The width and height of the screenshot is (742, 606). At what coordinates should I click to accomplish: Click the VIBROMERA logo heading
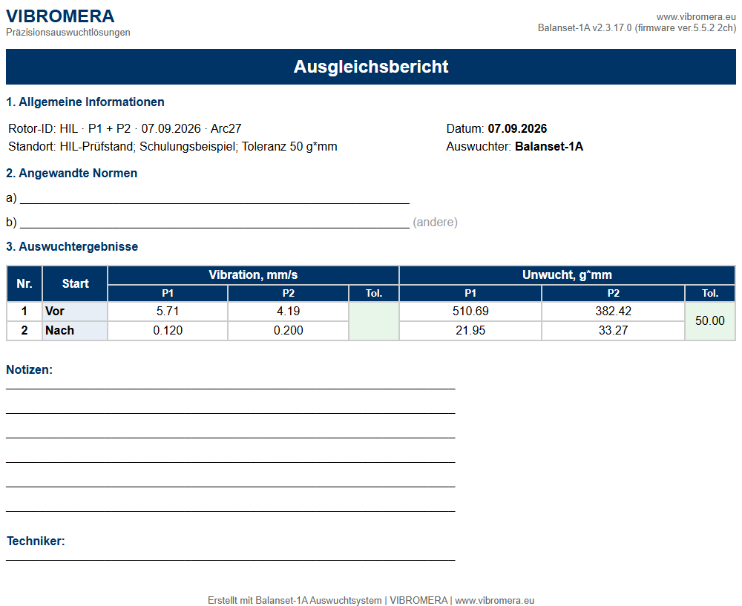(60, 16)
